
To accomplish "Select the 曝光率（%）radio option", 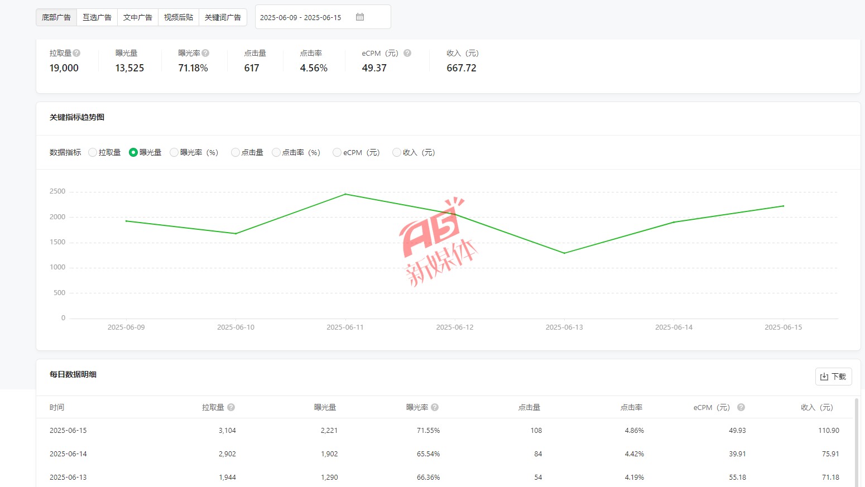I will (174, 152).
